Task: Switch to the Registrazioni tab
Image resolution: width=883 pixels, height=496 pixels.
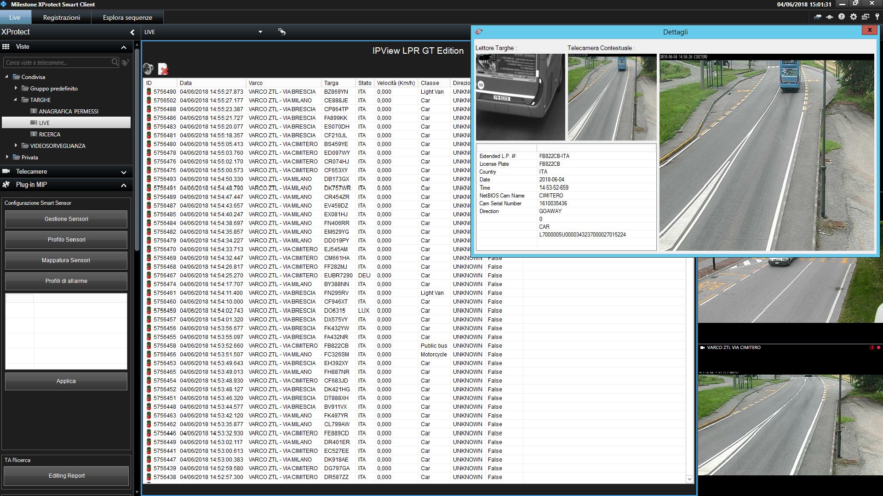Action: [x=62, y=17]
